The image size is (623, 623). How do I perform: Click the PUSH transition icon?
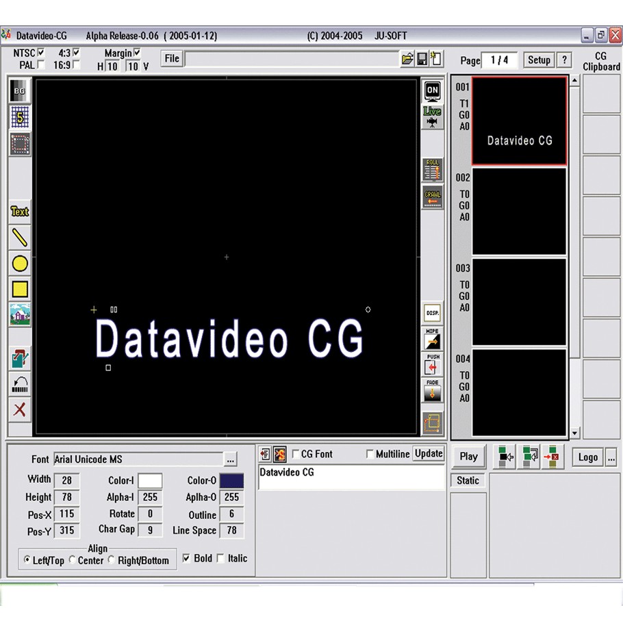coord(432,363)
